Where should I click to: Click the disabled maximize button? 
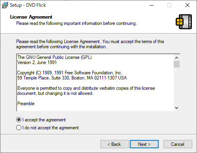point(169,5)
